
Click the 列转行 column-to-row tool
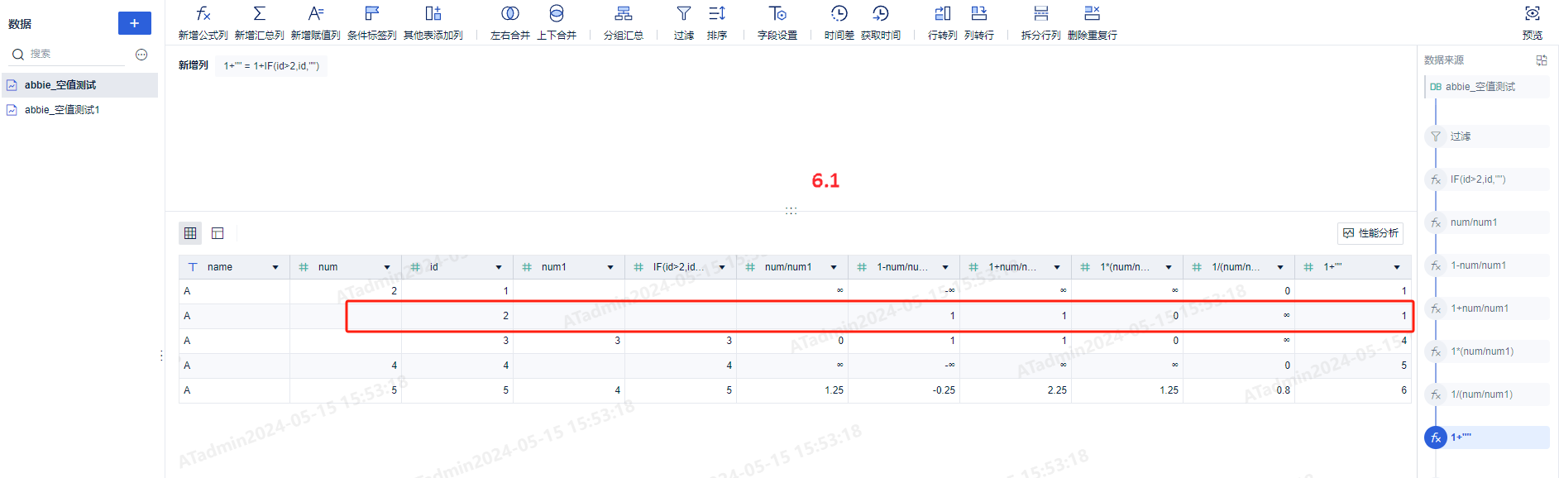click(979, 22)
